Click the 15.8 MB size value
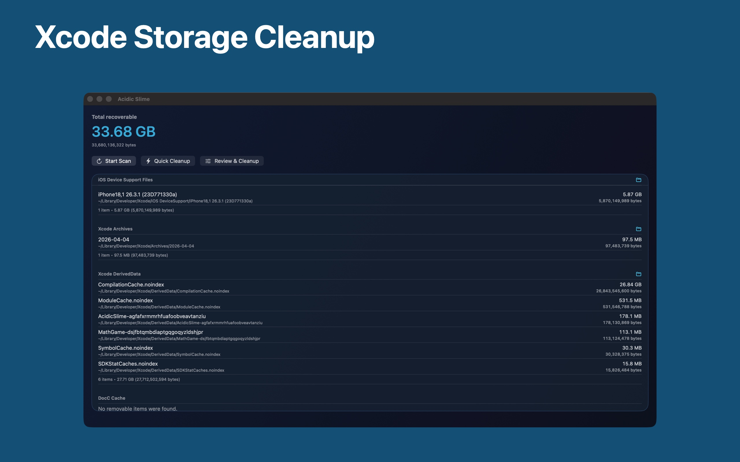The image size is (740, 462). 632,364
